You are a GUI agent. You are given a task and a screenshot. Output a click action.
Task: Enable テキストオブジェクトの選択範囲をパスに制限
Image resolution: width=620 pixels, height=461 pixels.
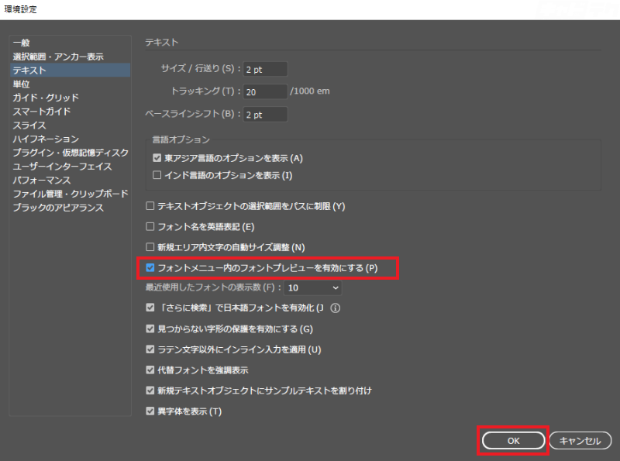[149, 206]
